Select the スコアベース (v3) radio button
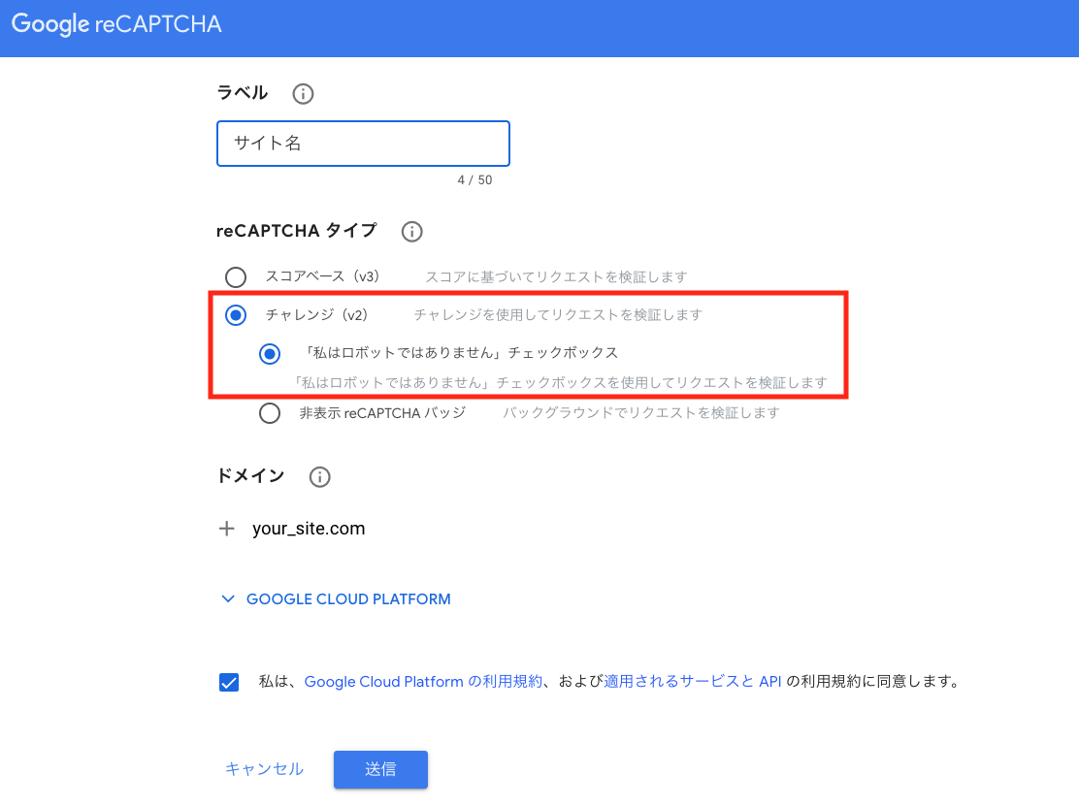Viewport: 1079px width, 807px height. [236, 277]
